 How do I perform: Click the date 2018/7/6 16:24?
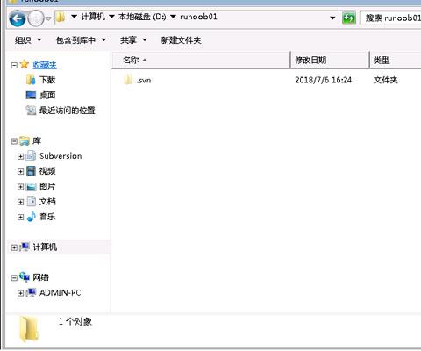(323, 80)
